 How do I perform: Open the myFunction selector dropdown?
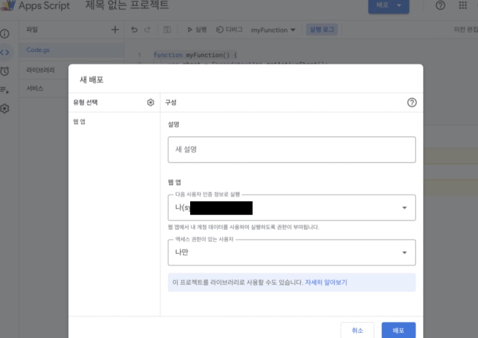click(x=273, y=30)
